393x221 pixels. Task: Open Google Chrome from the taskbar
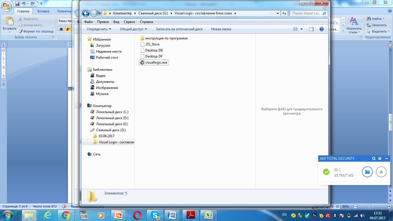point(66,215)
